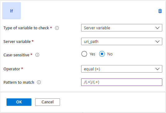Open the Type of variable to check dropdown
Viewport: 166px width, 113px height.
[x=122, y=28]
